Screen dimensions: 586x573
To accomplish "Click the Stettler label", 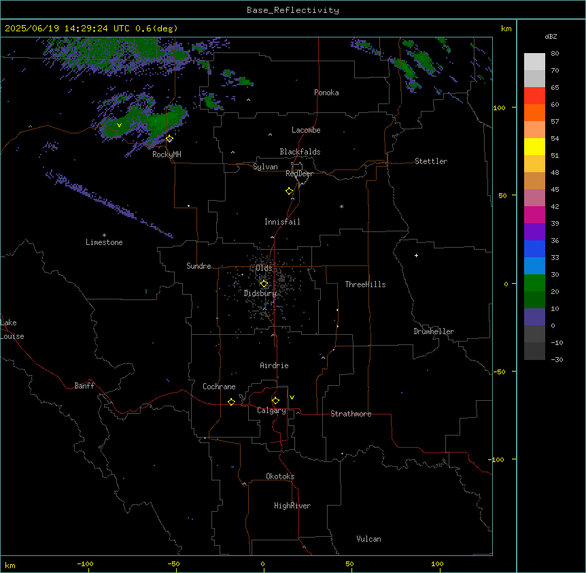I will click(431, 161).
